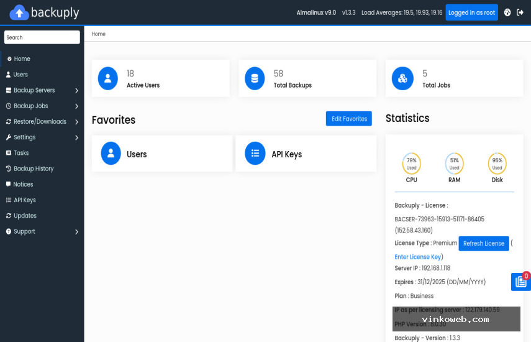Click the Total Backups database icon
This screenshot has height=342, width=531.
point(255,78)
